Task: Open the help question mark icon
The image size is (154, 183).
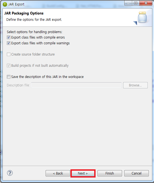Action: [10, 173]
